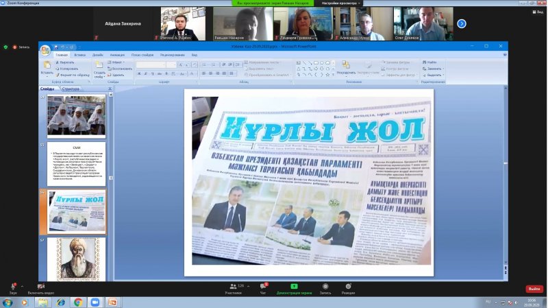Switch to the Анимация ribbon tab
548x308 pixels.
(x=117, y=55)
